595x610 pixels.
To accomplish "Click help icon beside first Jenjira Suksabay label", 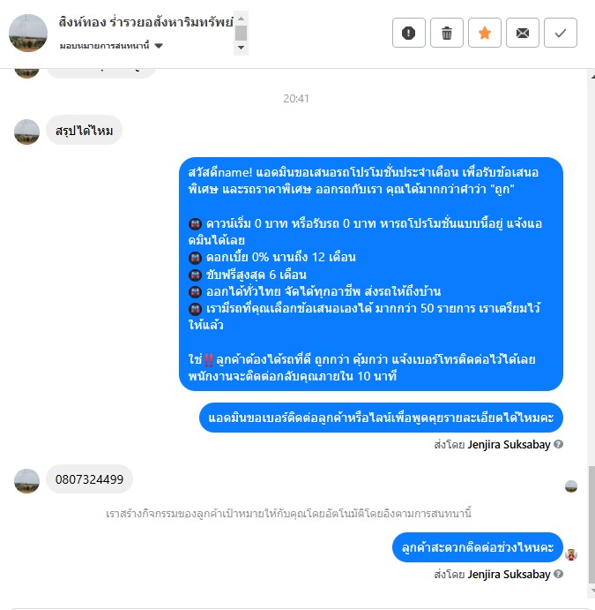I will point(558,444).
